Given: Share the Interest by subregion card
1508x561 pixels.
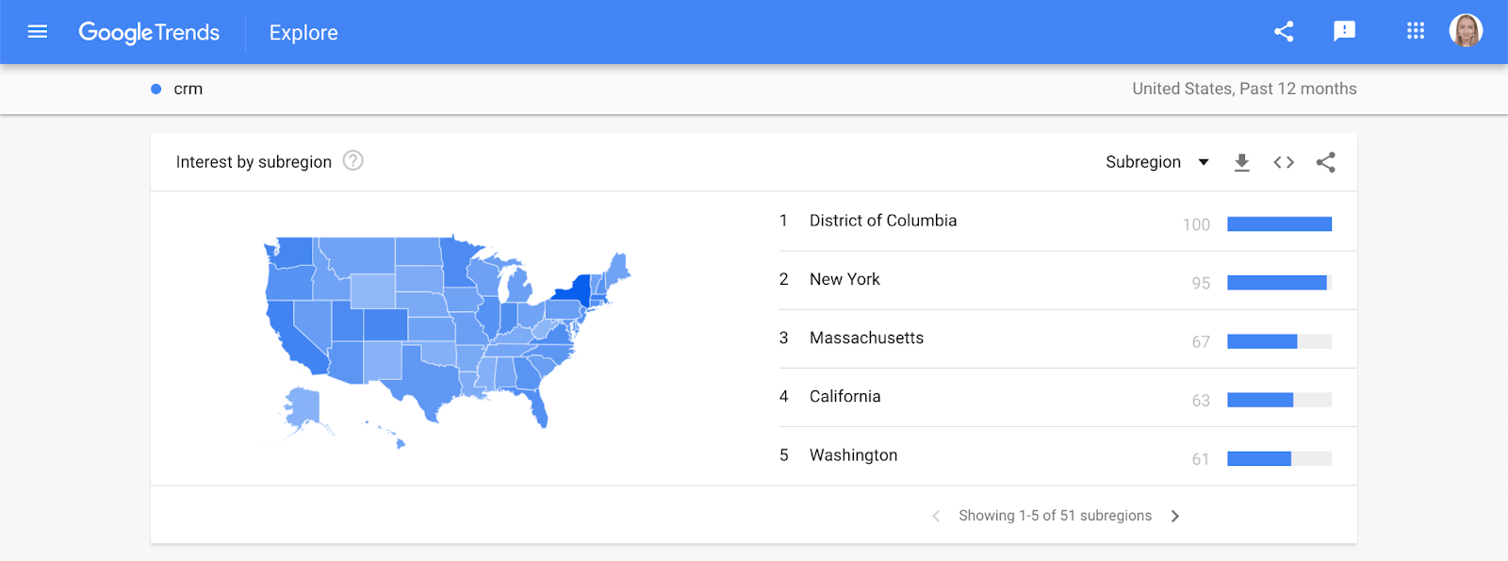Looking at the screenshot, I should 1326,162.
